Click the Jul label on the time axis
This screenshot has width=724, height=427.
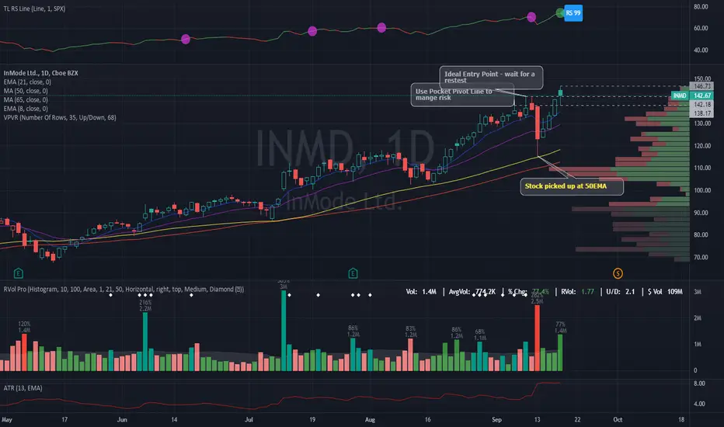click(249, 419)
